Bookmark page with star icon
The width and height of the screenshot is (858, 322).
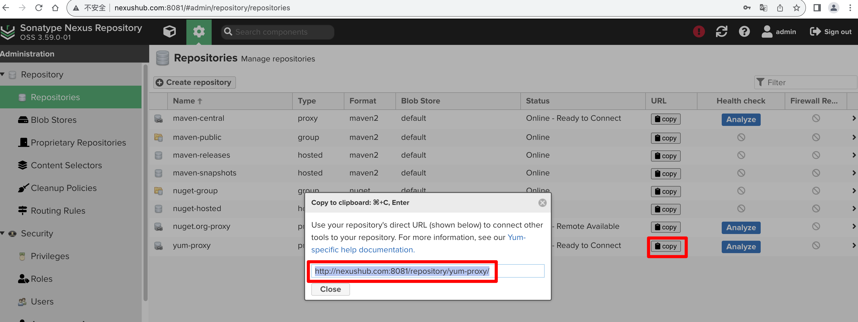[796, 8]
